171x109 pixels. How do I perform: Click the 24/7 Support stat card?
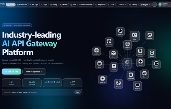pos(72,83)
